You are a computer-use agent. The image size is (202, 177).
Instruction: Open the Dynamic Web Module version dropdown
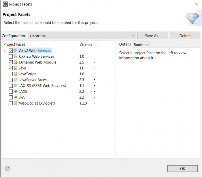[x=94, y=62]
